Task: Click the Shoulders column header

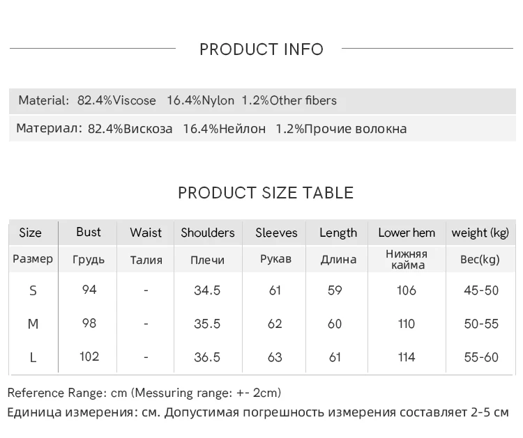Action: click(x=208, y=233)
